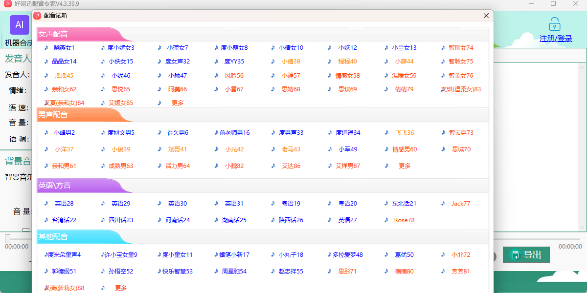587x293 pixels.
Task: Expand 更多 in the 女声配音 section
Action: point(178,103)
